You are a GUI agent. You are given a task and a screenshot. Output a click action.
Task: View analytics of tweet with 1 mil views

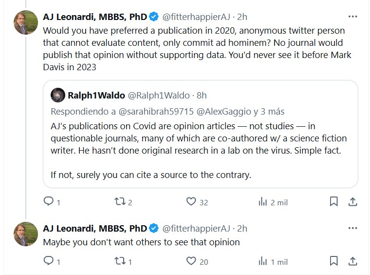(262, 261)
